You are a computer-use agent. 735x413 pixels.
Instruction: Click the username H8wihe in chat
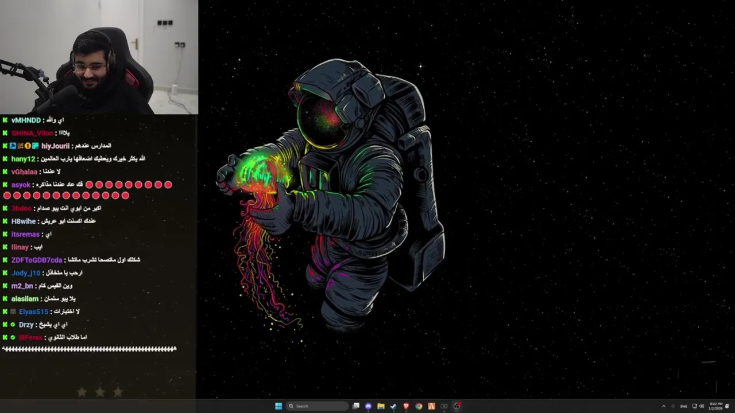24,221
